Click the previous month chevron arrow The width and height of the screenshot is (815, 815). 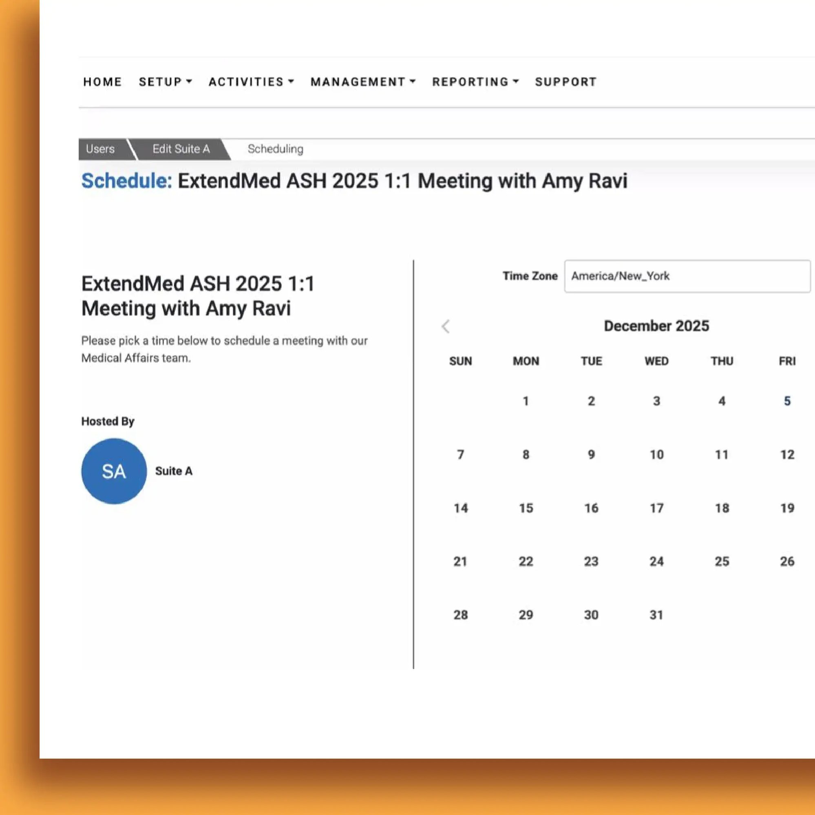point(445,326)
